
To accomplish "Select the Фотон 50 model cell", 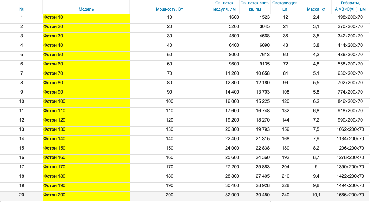I will point(86,56).
